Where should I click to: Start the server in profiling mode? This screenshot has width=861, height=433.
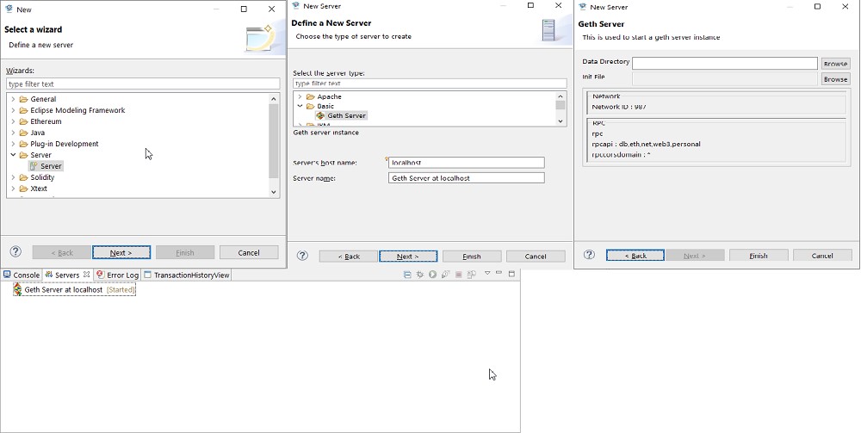pyautogui.click(x=445, y=275)
